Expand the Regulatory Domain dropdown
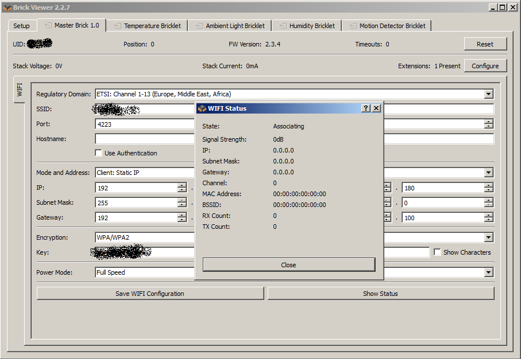521x359 pixels. click(488, 94)
